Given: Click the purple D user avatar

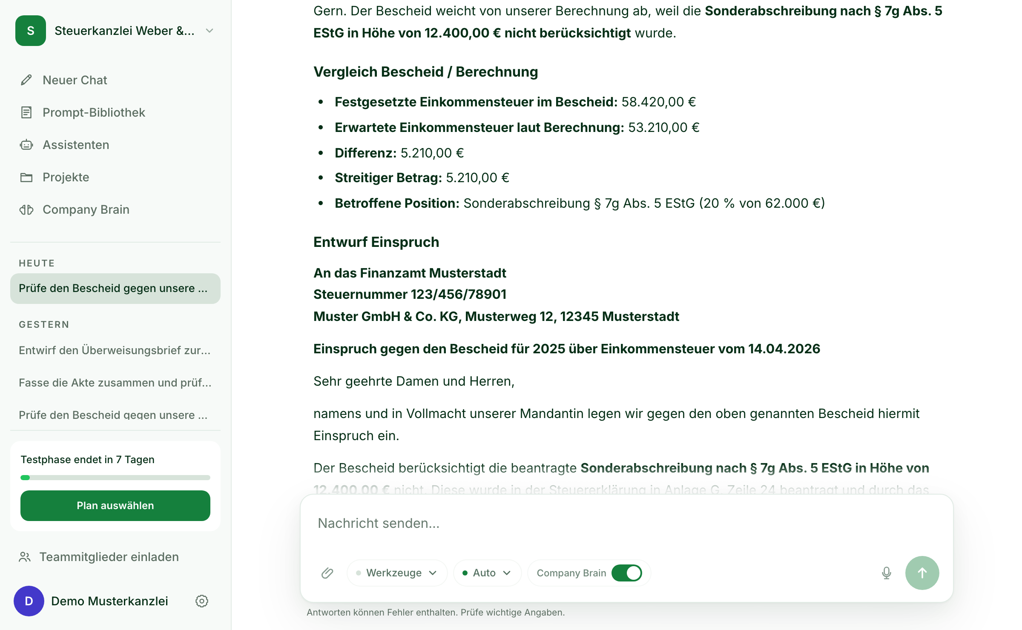Looking at the screenshot, I should click(x=29, y=601).
